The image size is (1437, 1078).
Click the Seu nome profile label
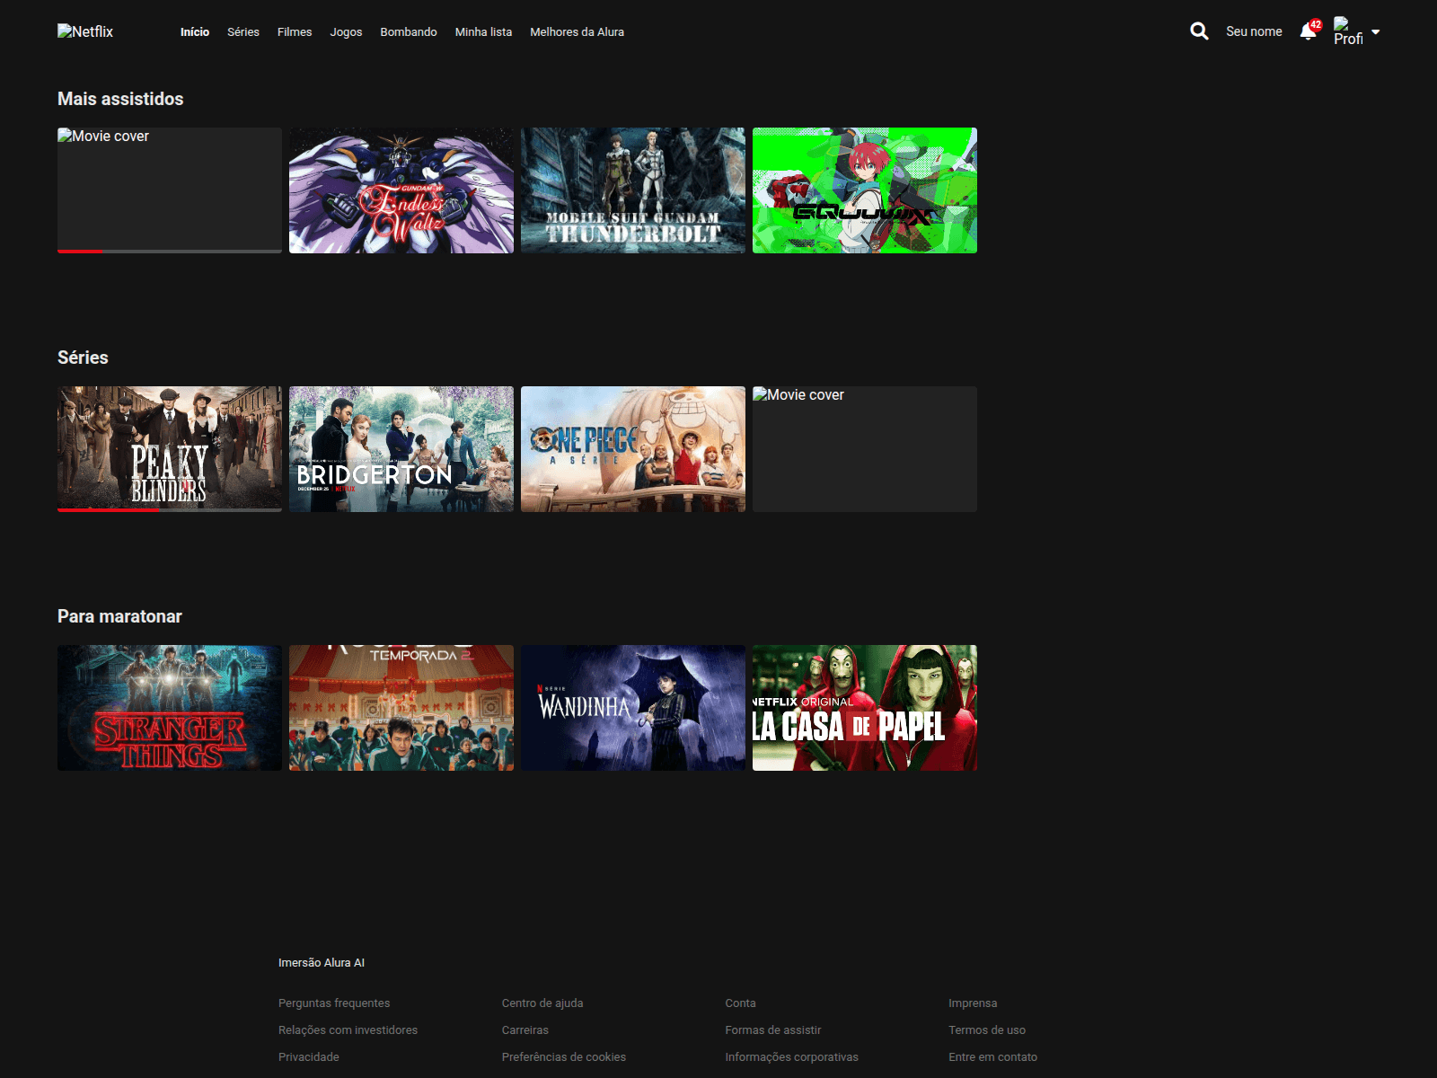click(1254, 31)
